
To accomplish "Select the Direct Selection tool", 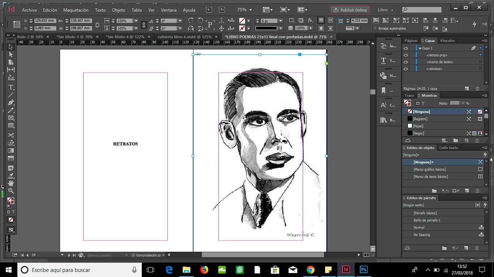I will pos(11,54).
